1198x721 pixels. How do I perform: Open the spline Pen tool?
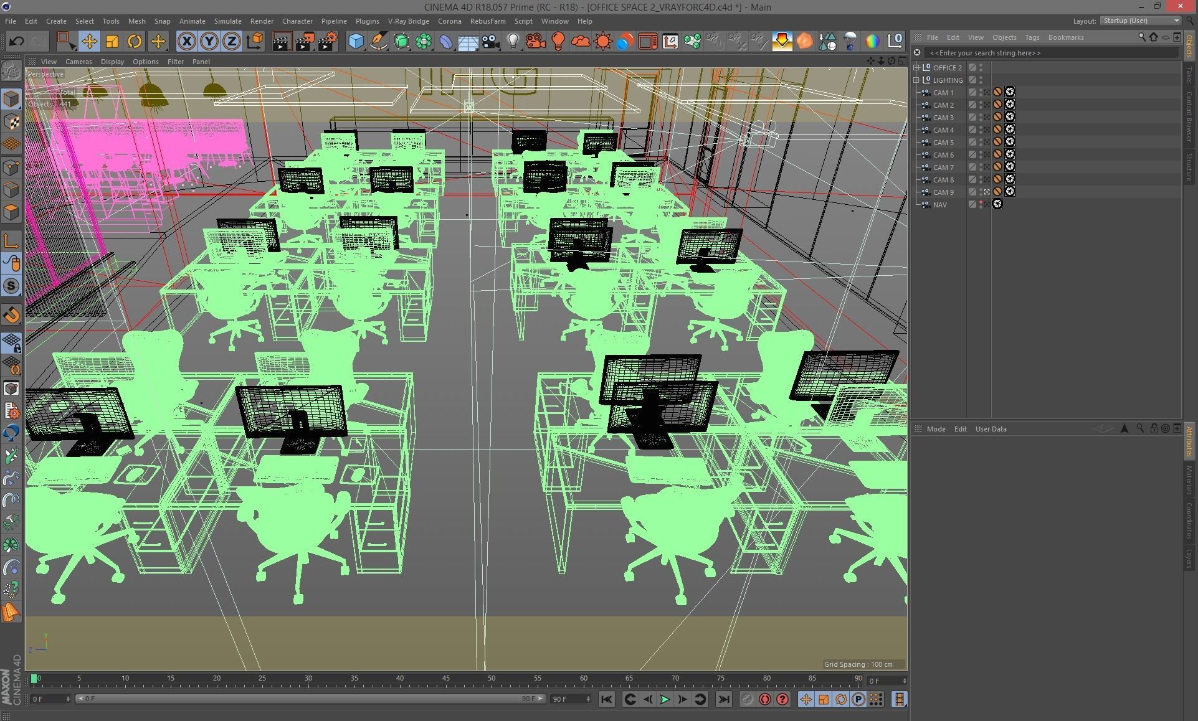click(x=378, y=42)
